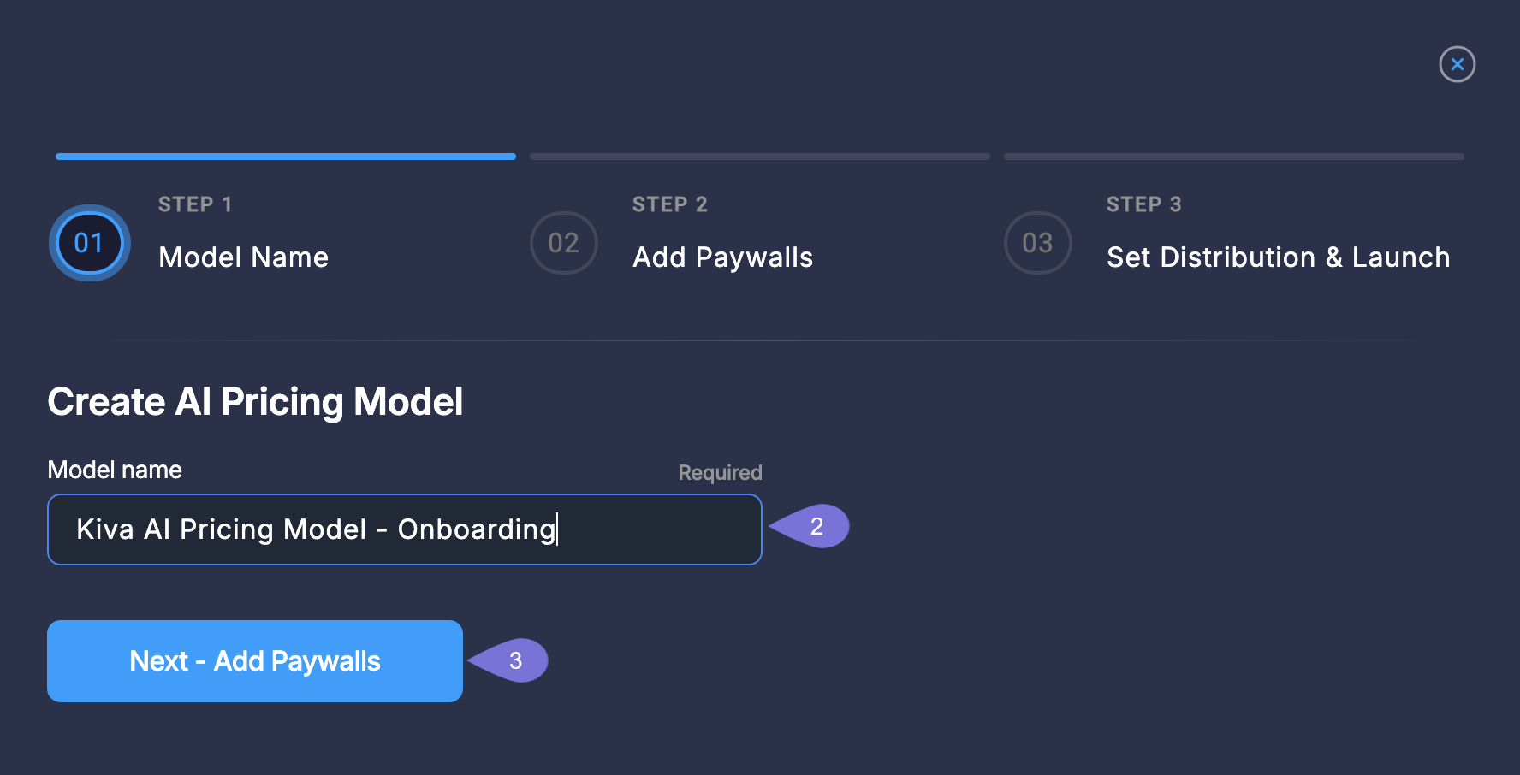Image resolution: width=1520 pixels, height=775 pixels.
Task: Click the highlighted 01 step badge with blue ring
Action: click(88, 243)
